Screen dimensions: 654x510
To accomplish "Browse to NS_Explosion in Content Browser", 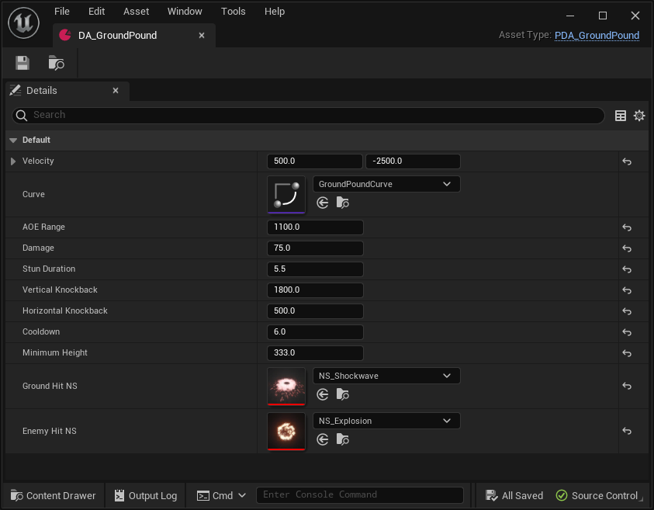I will click(342, 439).
